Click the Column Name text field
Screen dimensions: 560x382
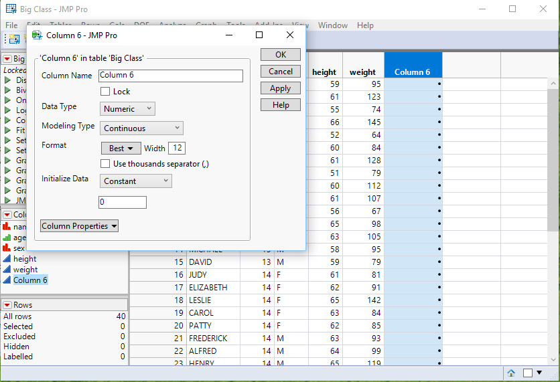pyautogui.click(x=171, y=75)
